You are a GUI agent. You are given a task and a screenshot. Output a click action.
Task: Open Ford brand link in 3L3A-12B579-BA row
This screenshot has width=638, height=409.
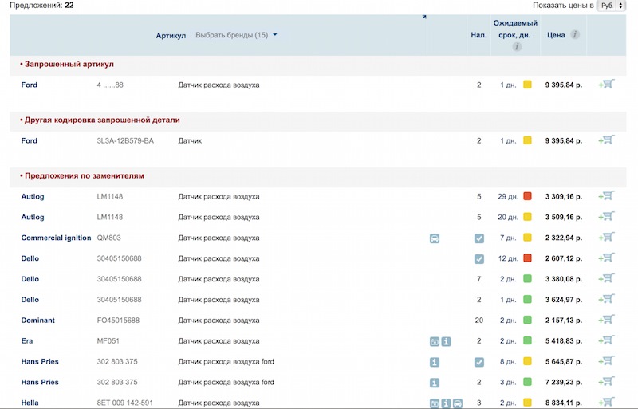30,140
